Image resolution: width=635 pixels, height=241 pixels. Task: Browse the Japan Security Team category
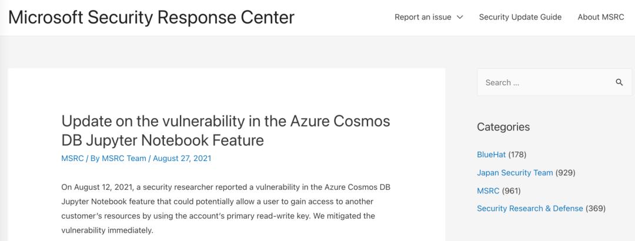point(514,173)
